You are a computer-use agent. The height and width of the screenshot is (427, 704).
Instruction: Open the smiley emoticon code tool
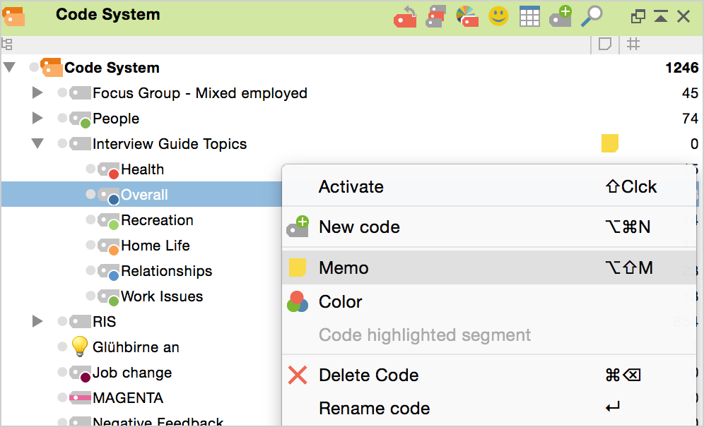[498, 16]
